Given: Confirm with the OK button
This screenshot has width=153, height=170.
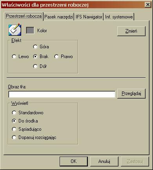Looking at the screenshot, I should pyautogui.click(x=74, y=161).
